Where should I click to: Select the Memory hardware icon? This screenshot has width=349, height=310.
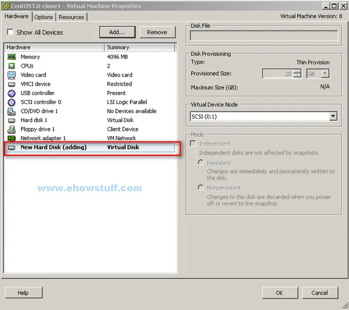[x=12, y=57]
